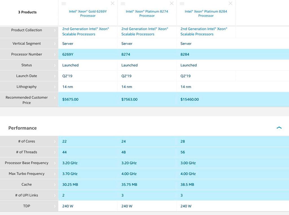Select the Performance section heading

point(23,128)
